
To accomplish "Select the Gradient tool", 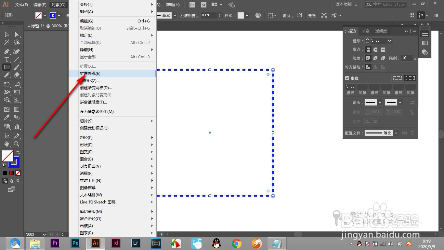I will [x=17, y=109].
